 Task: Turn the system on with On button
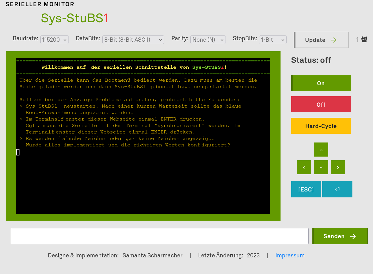(321, 83)
